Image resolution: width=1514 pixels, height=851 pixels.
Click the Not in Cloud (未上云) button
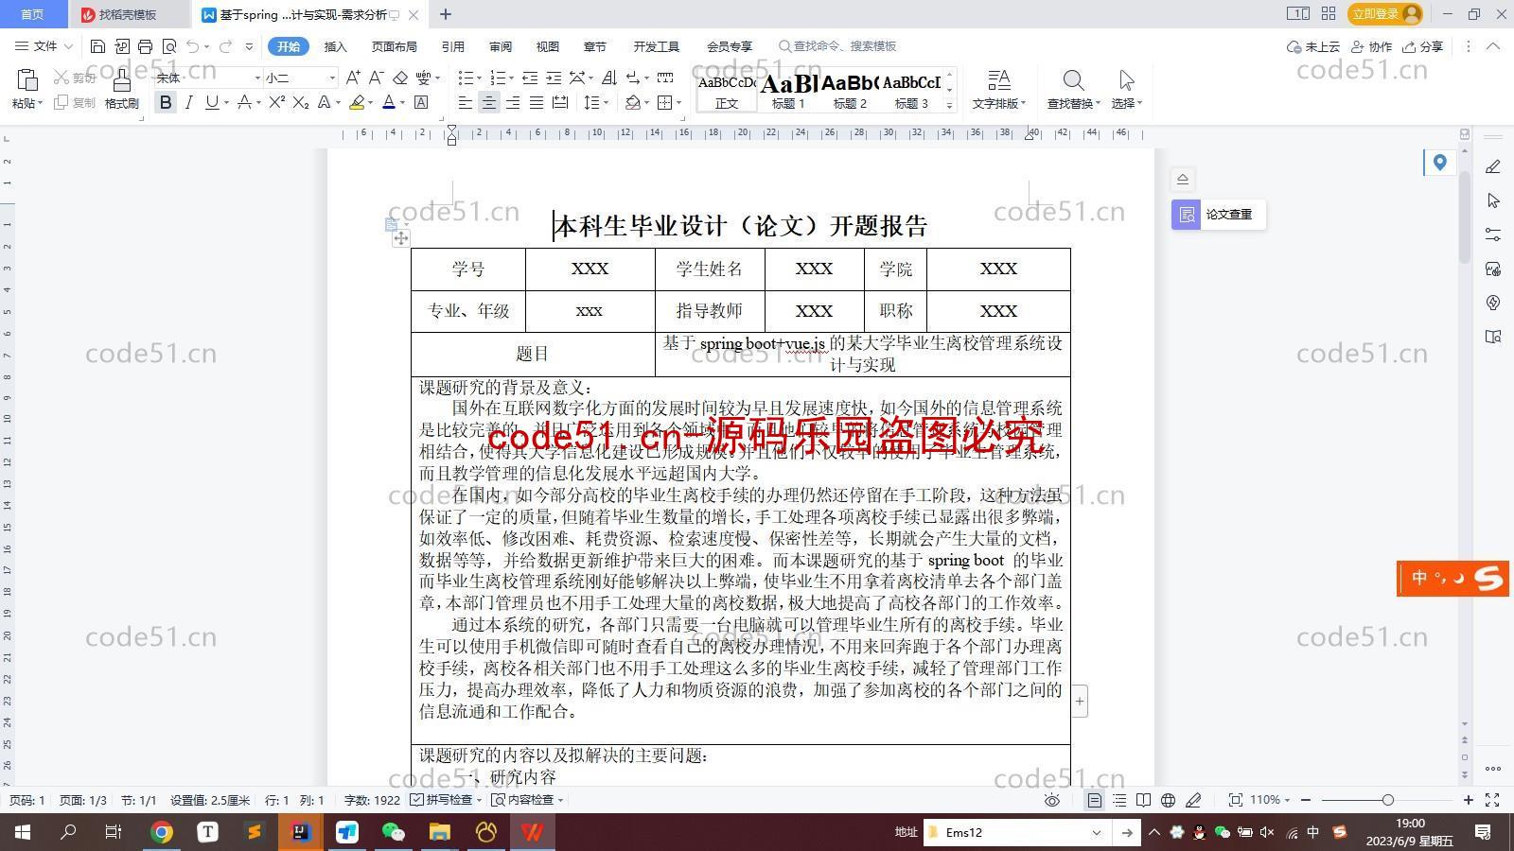(1313, 46)
